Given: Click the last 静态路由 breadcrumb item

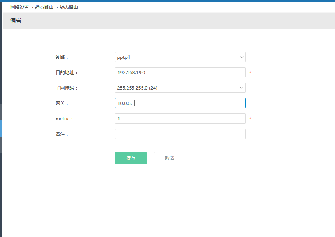Looking at the screenshot, I should [x=69, y=7].
